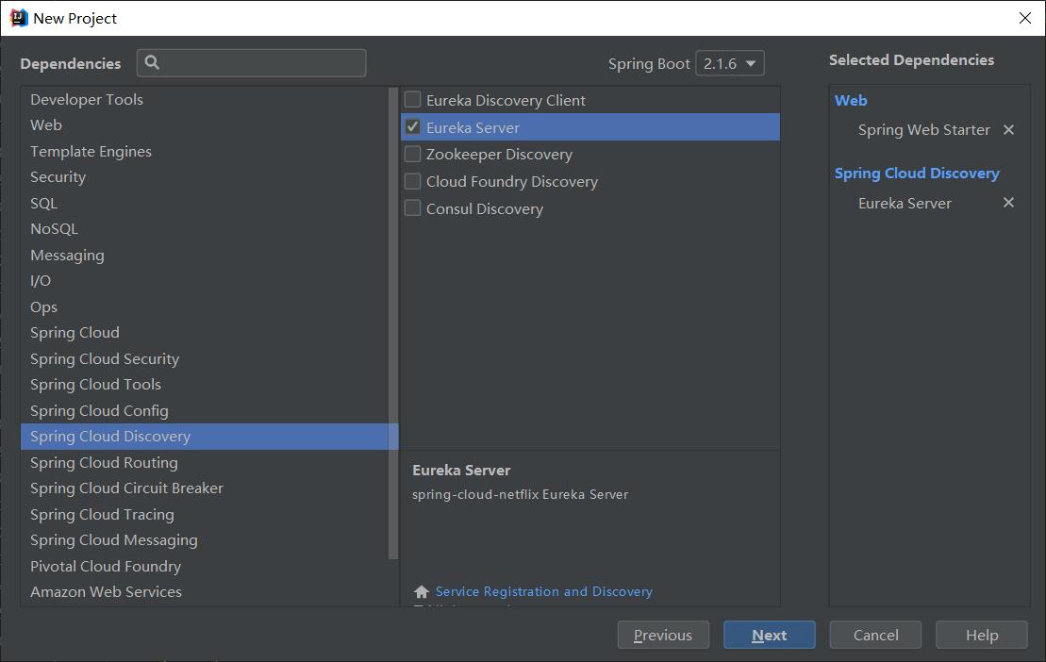Screen dimensions: 1046x662
Task: Click the category list vertical scrollbar
Action: pyautogui.click(x=393, y=323)
